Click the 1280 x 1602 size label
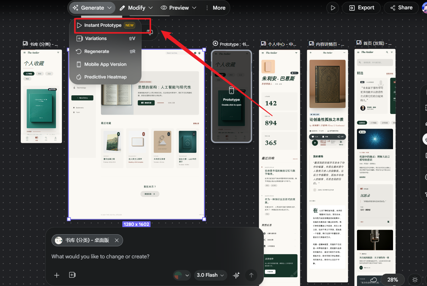Viewport: 427px width, 286px height. point(136,224)
